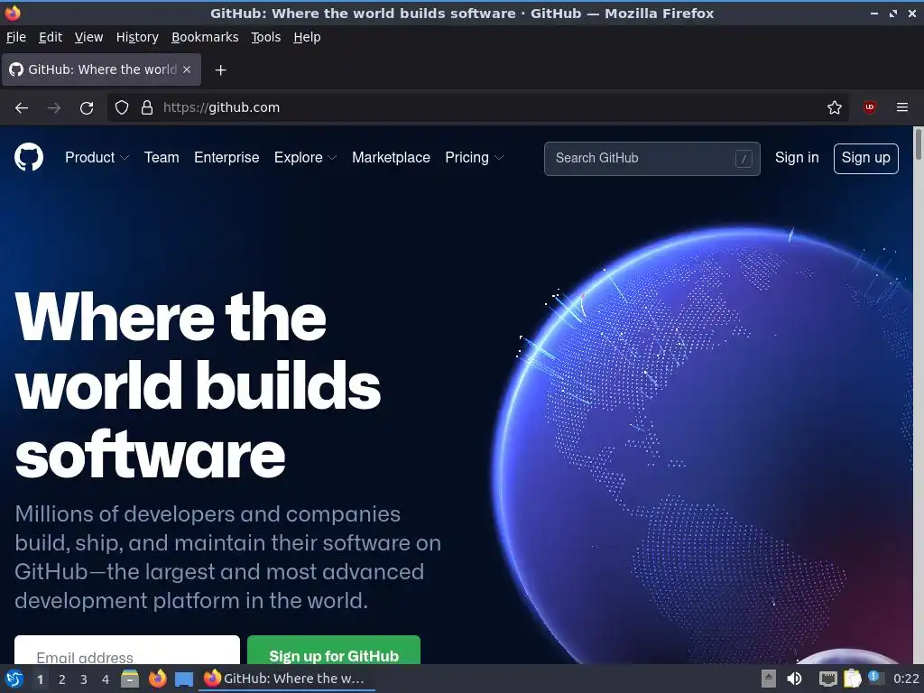Expand the Pricing dropdown
The width and height of the screenshot is (924, 693).
point(474,158)
